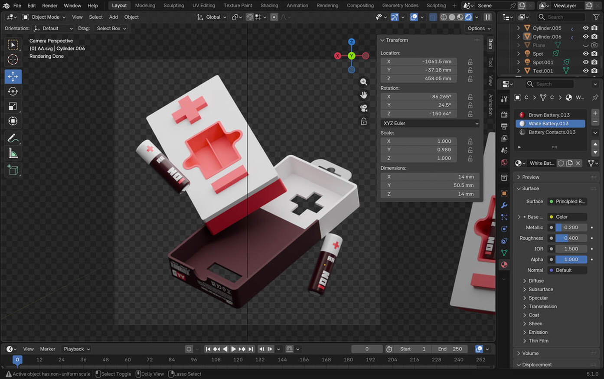Adjust the Roughness slider
Screen dimensions: 604x379
point(571,238)
